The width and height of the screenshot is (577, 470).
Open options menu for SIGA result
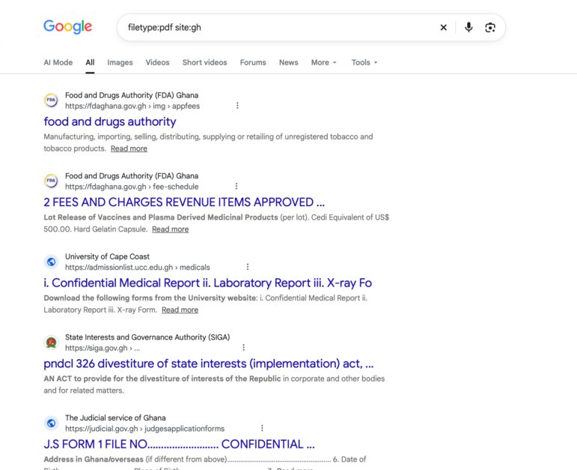coord(244,347)
